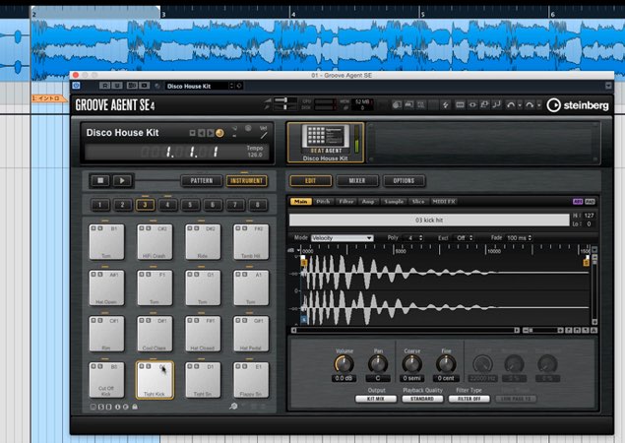The image size is (625, 443).
Task: Toggle the plugin power bypass icon
Action: coord(76,86)
